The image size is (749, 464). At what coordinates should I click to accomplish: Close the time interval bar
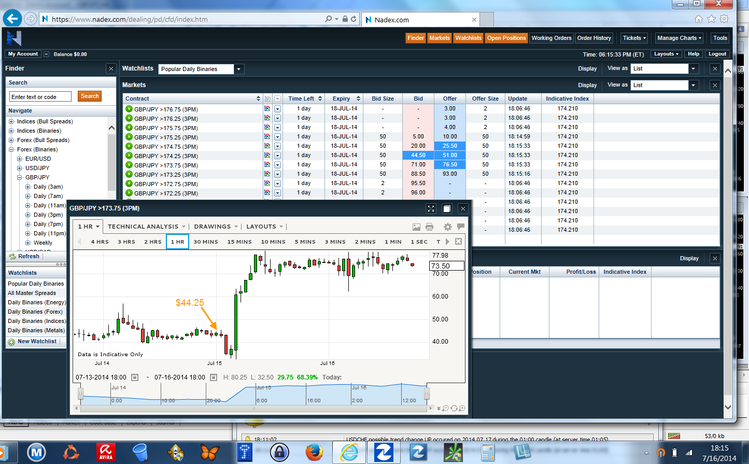coord(458,242)
